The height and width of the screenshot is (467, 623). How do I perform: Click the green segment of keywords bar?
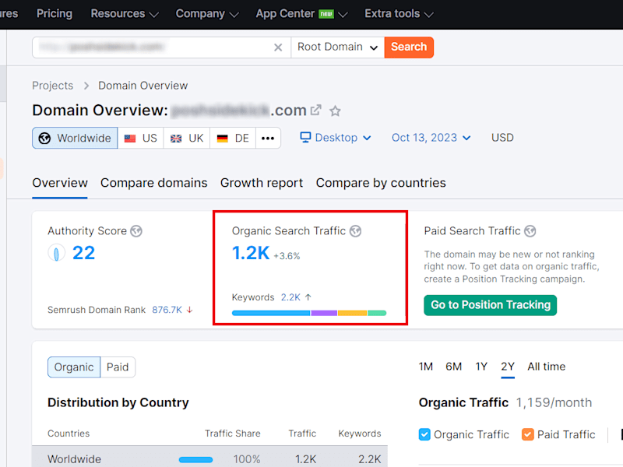click(x=377, y=314)
